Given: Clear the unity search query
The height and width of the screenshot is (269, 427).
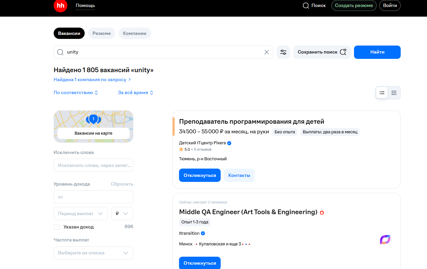Looking at the screenshot, I should point(266,52).
